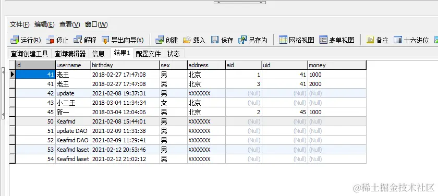Screen dimensions: 438x196
Task: Click the uid column header
Action: pos(285,65)
